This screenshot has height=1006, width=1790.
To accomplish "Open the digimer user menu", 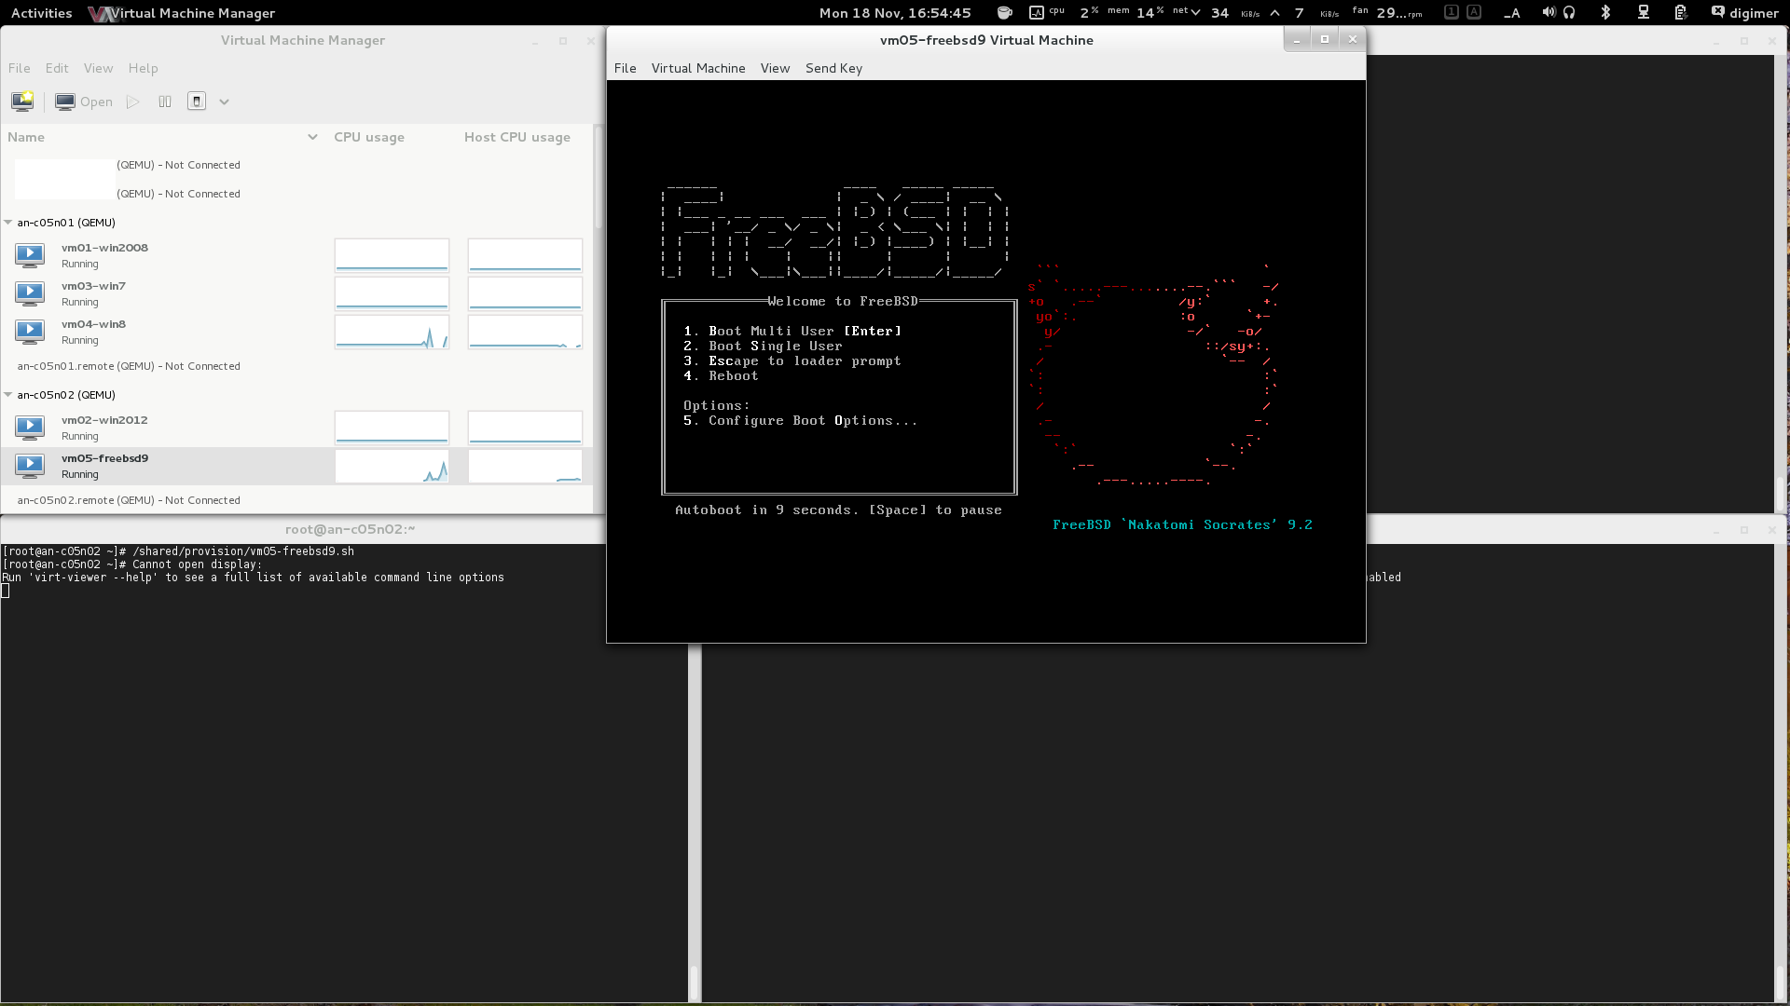I will click(x=1754, y=13).
